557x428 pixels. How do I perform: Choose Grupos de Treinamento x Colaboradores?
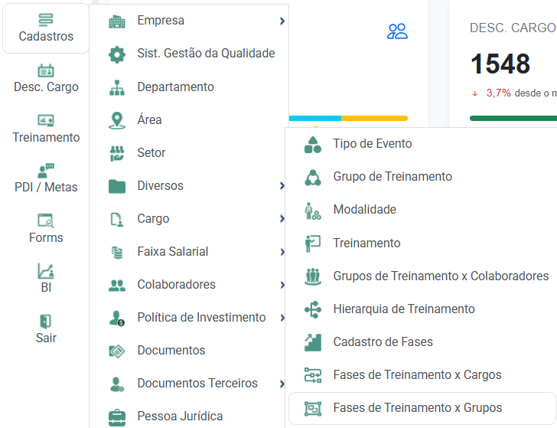(x=422, y=276)
